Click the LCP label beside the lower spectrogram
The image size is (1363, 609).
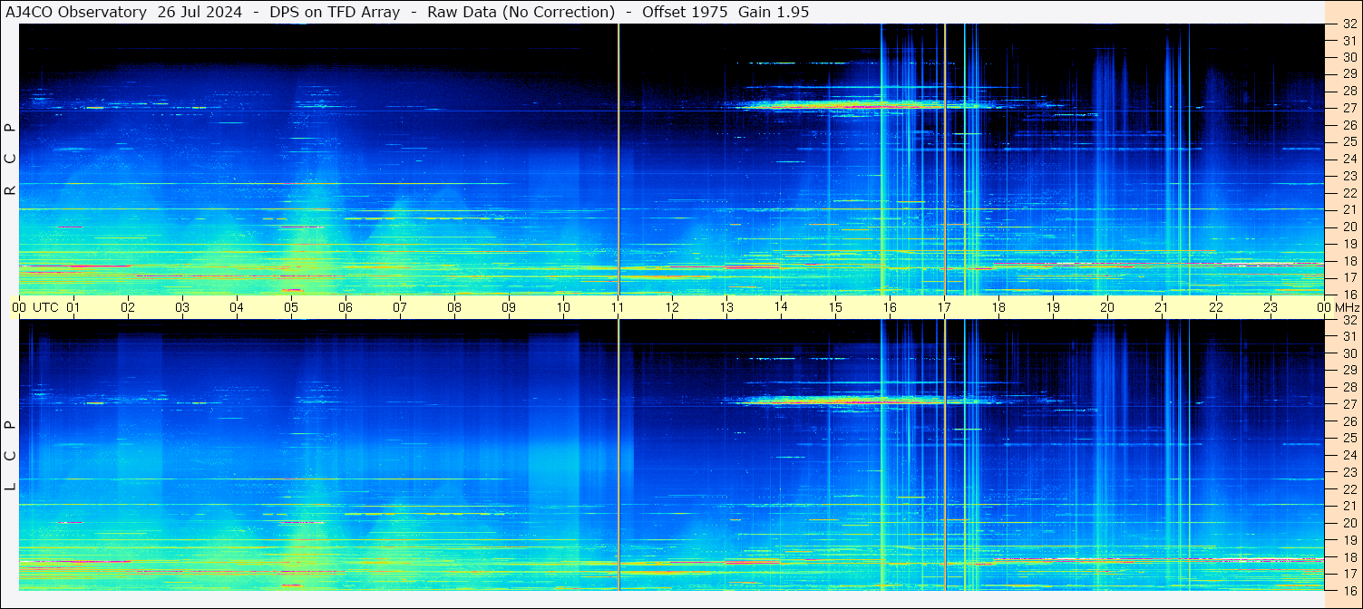(10, 455)
